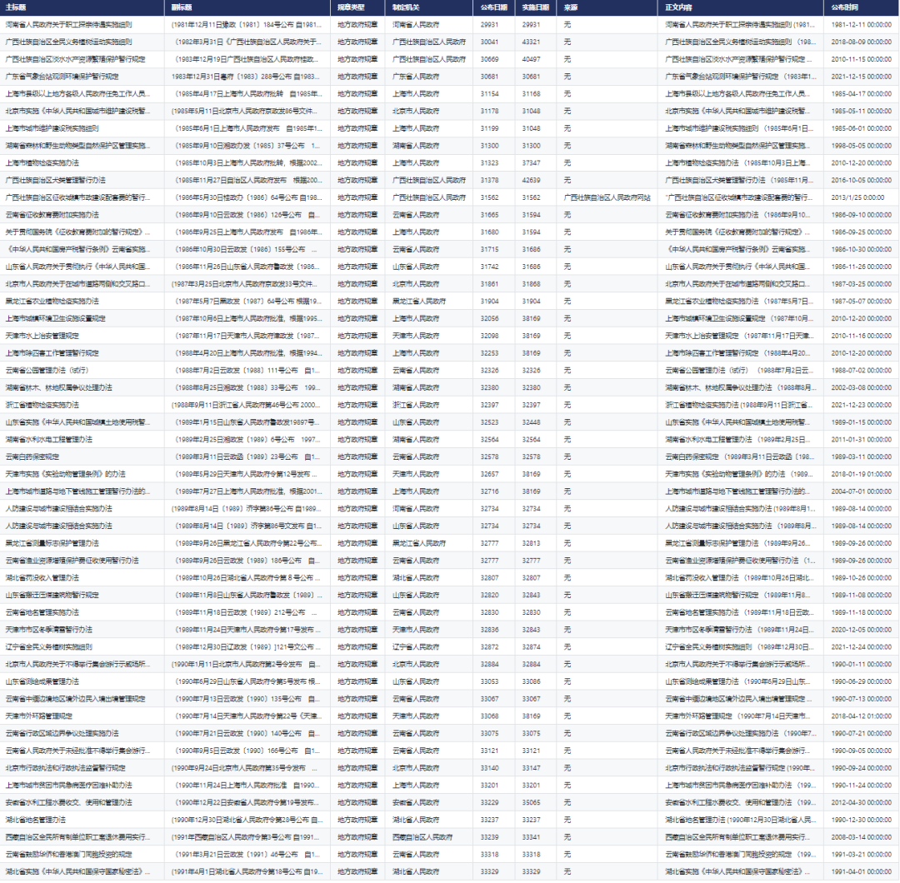Image resolution: width=900 pixels, height=883 pixels.
Task: Click publish time 2016-10-05 00:00:00
Action: (x=862, y=180)
